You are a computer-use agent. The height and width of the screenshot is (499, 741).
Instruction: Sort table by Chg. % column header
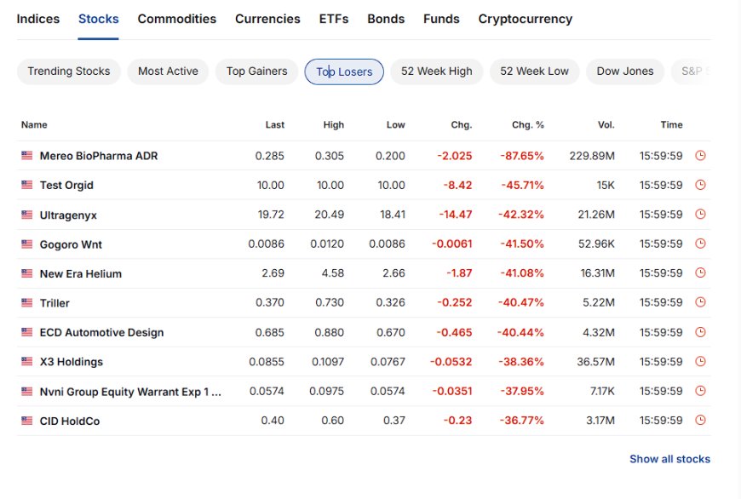[528, 124]
